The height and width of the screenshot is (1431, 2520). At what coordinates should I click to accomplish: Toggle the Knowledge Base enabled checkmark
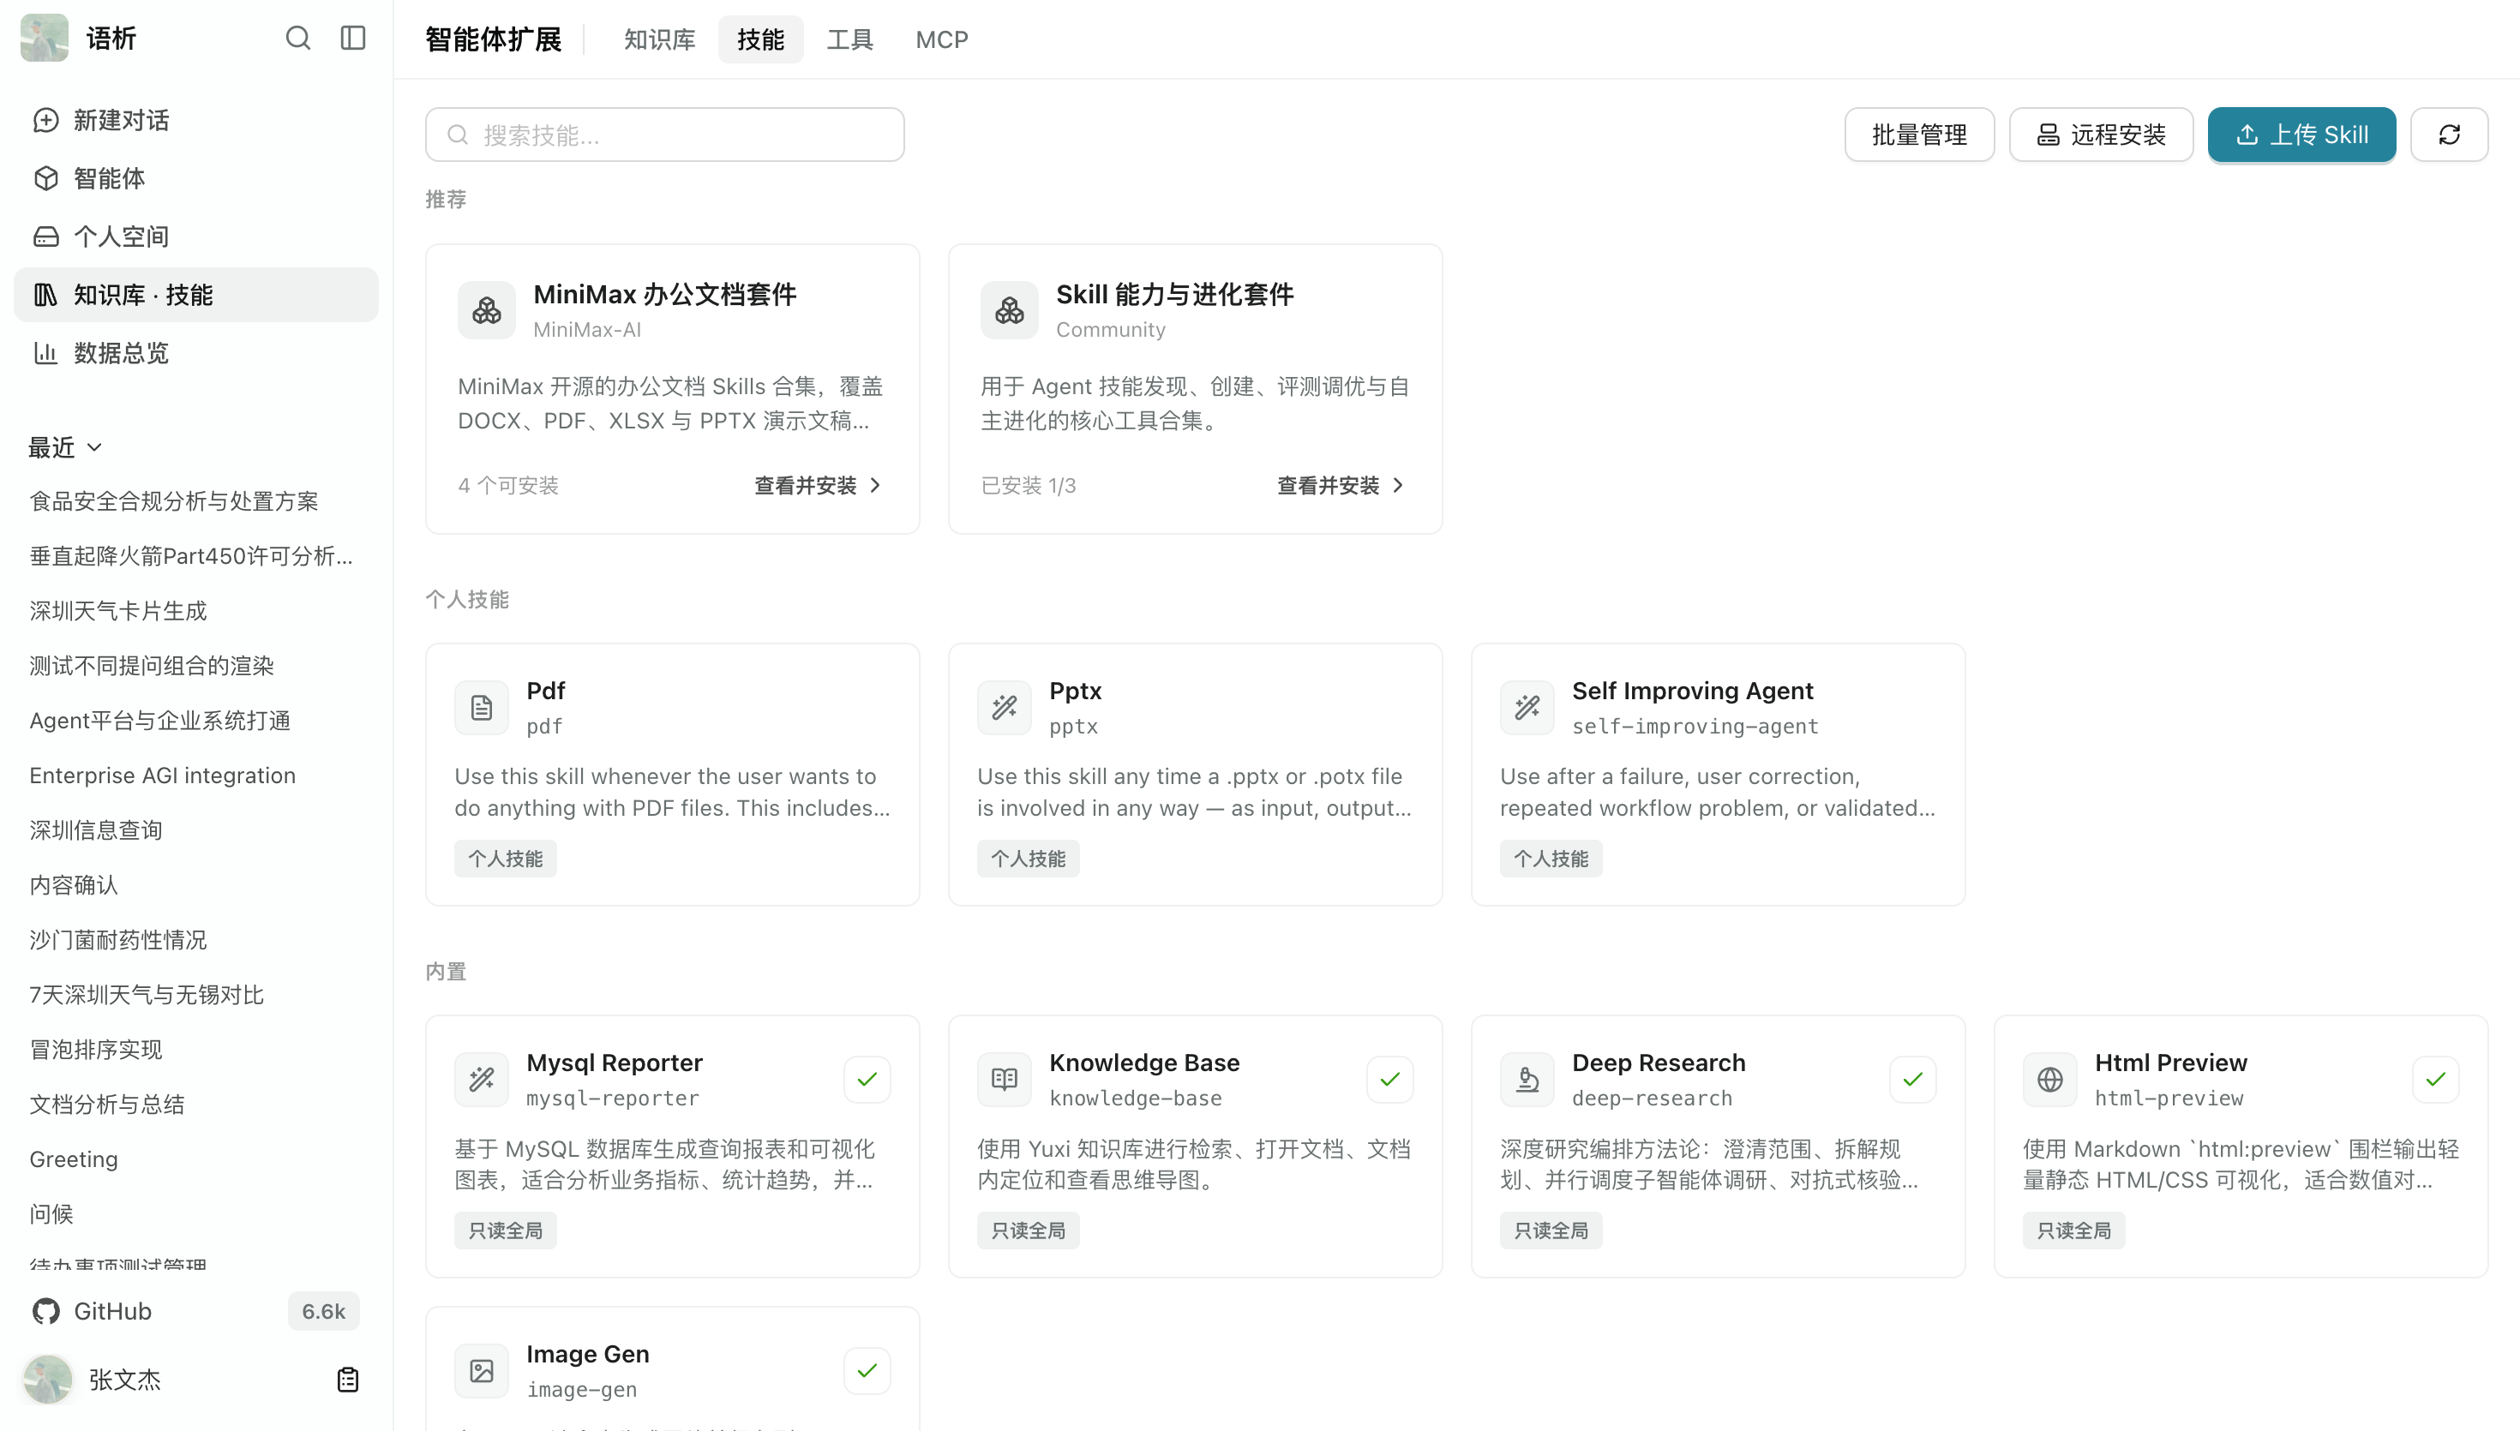pos(1389,1079)
